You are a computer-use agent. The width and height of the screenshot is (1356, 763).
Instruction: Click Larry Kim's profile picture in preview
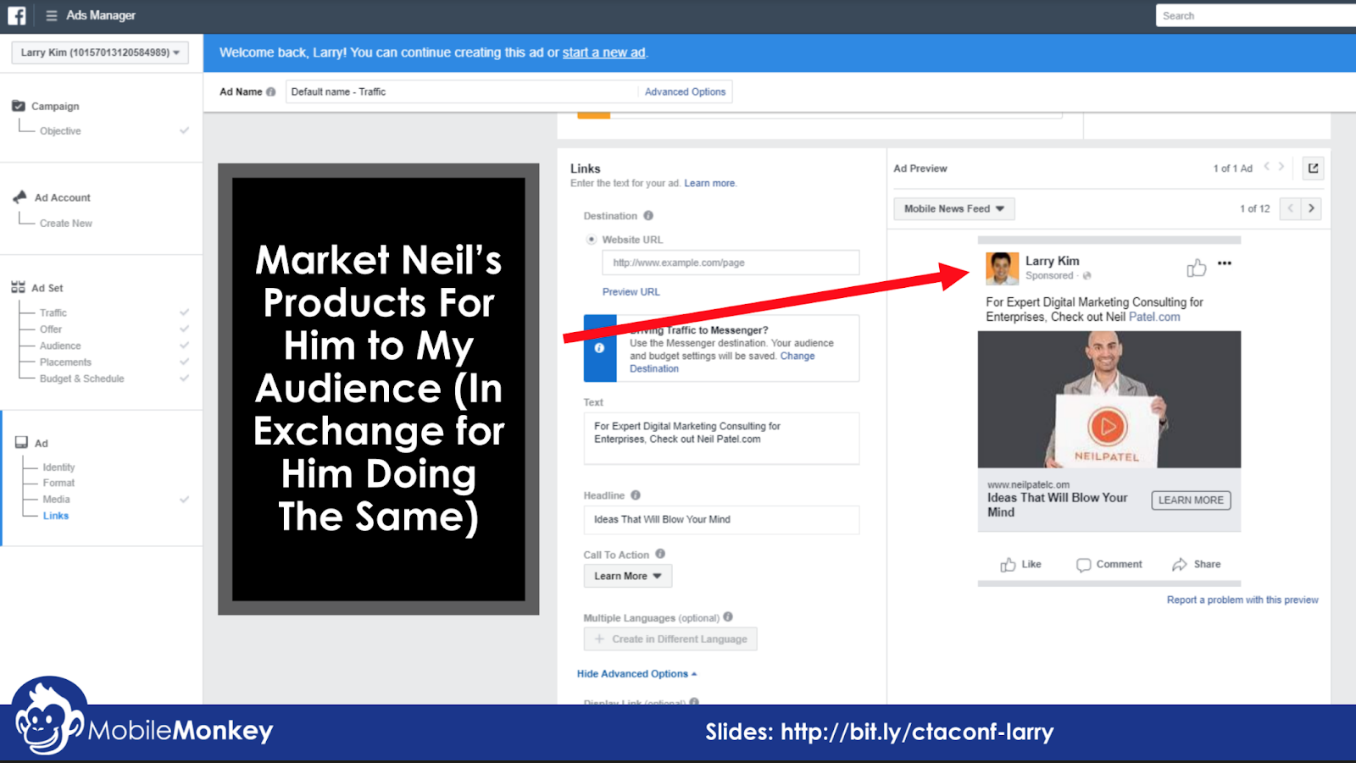1002,268
